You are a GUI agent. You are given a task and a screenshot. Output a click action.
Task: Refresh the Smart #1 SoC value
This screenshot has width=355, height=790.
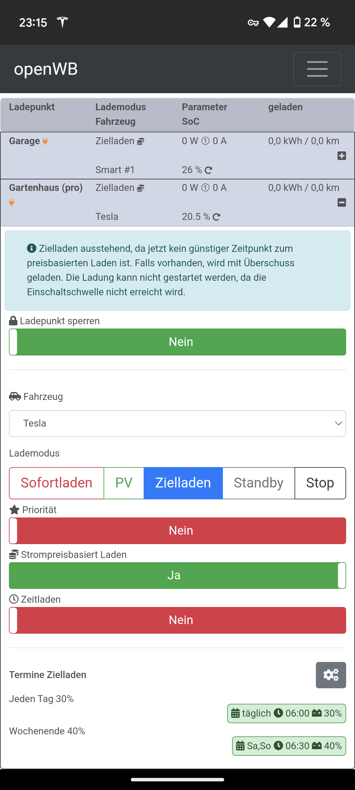point(208,170)
